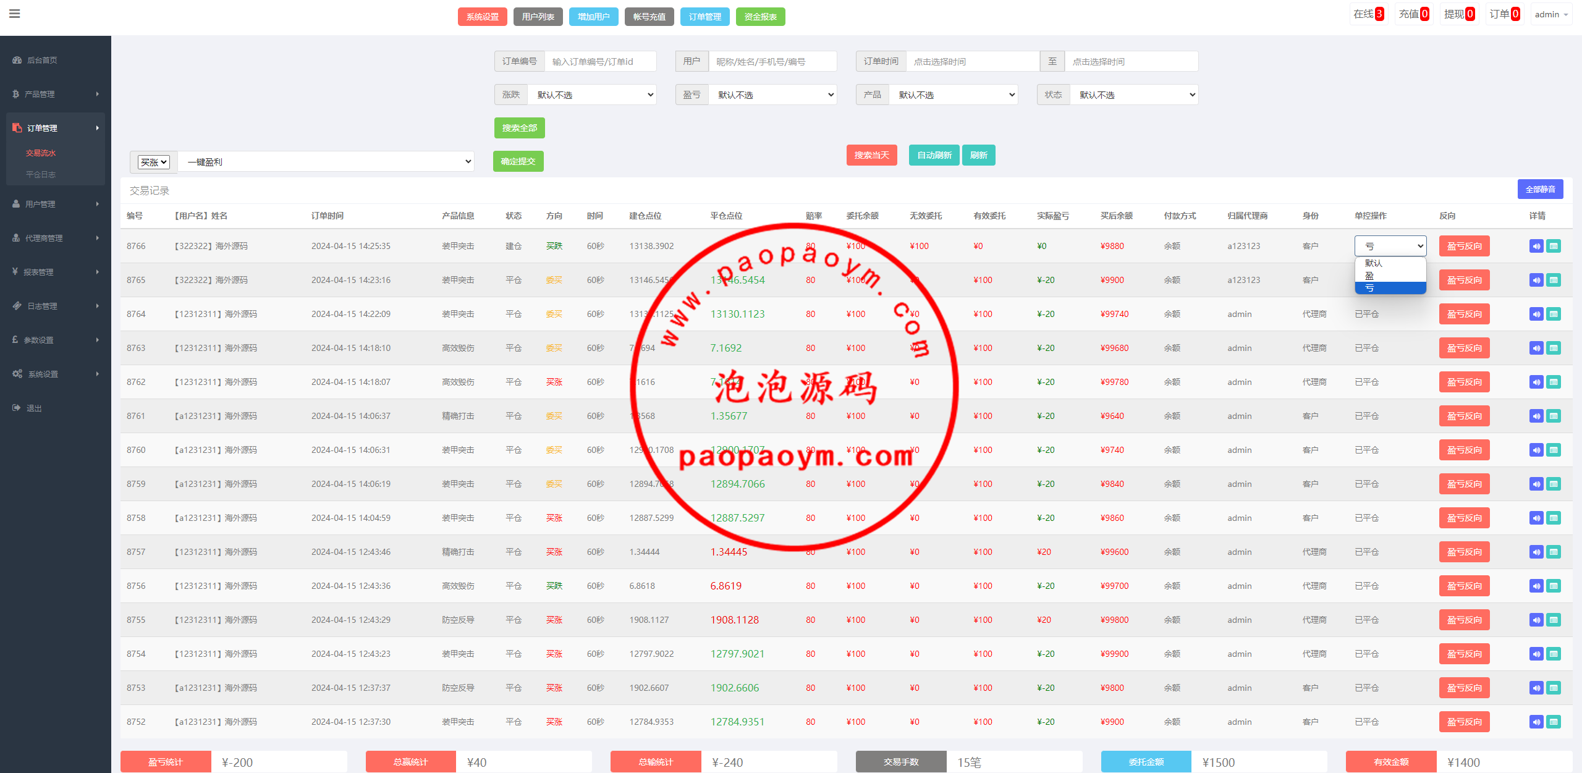
Task: Open the 单控操作 select in row 8766
Action: coord(1390,246)
